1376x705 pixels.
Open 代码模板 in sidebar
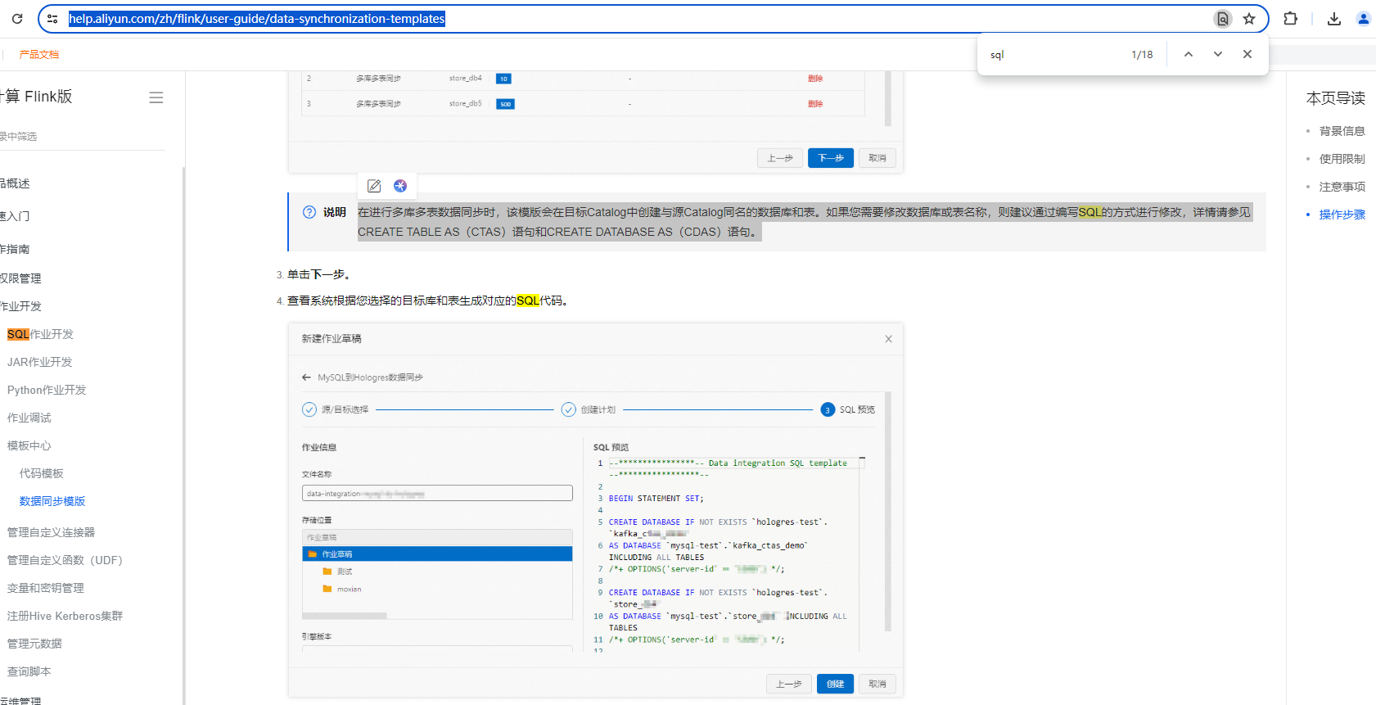click(42, 473)
